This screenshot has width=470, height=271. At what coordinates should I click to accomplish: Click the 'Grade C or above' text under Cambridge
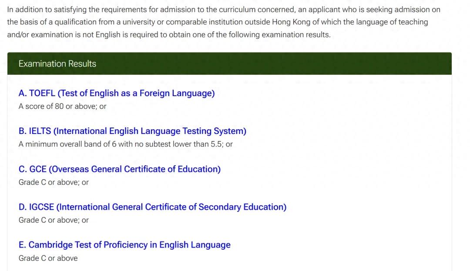tap(48, 258)
